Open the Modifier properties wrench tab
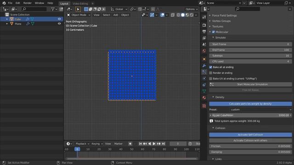Screen dimensions: 294x165 [204, 66]
